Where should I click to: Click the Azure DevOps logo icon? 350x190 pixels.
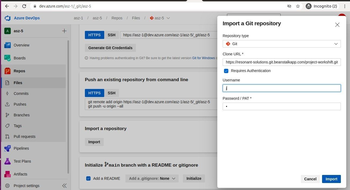(8, 18)
